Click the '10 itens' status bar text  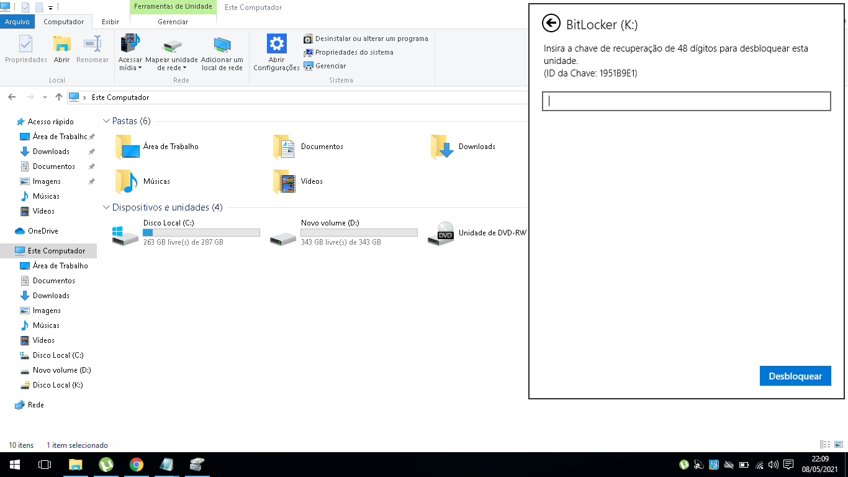tap(21, 445)
